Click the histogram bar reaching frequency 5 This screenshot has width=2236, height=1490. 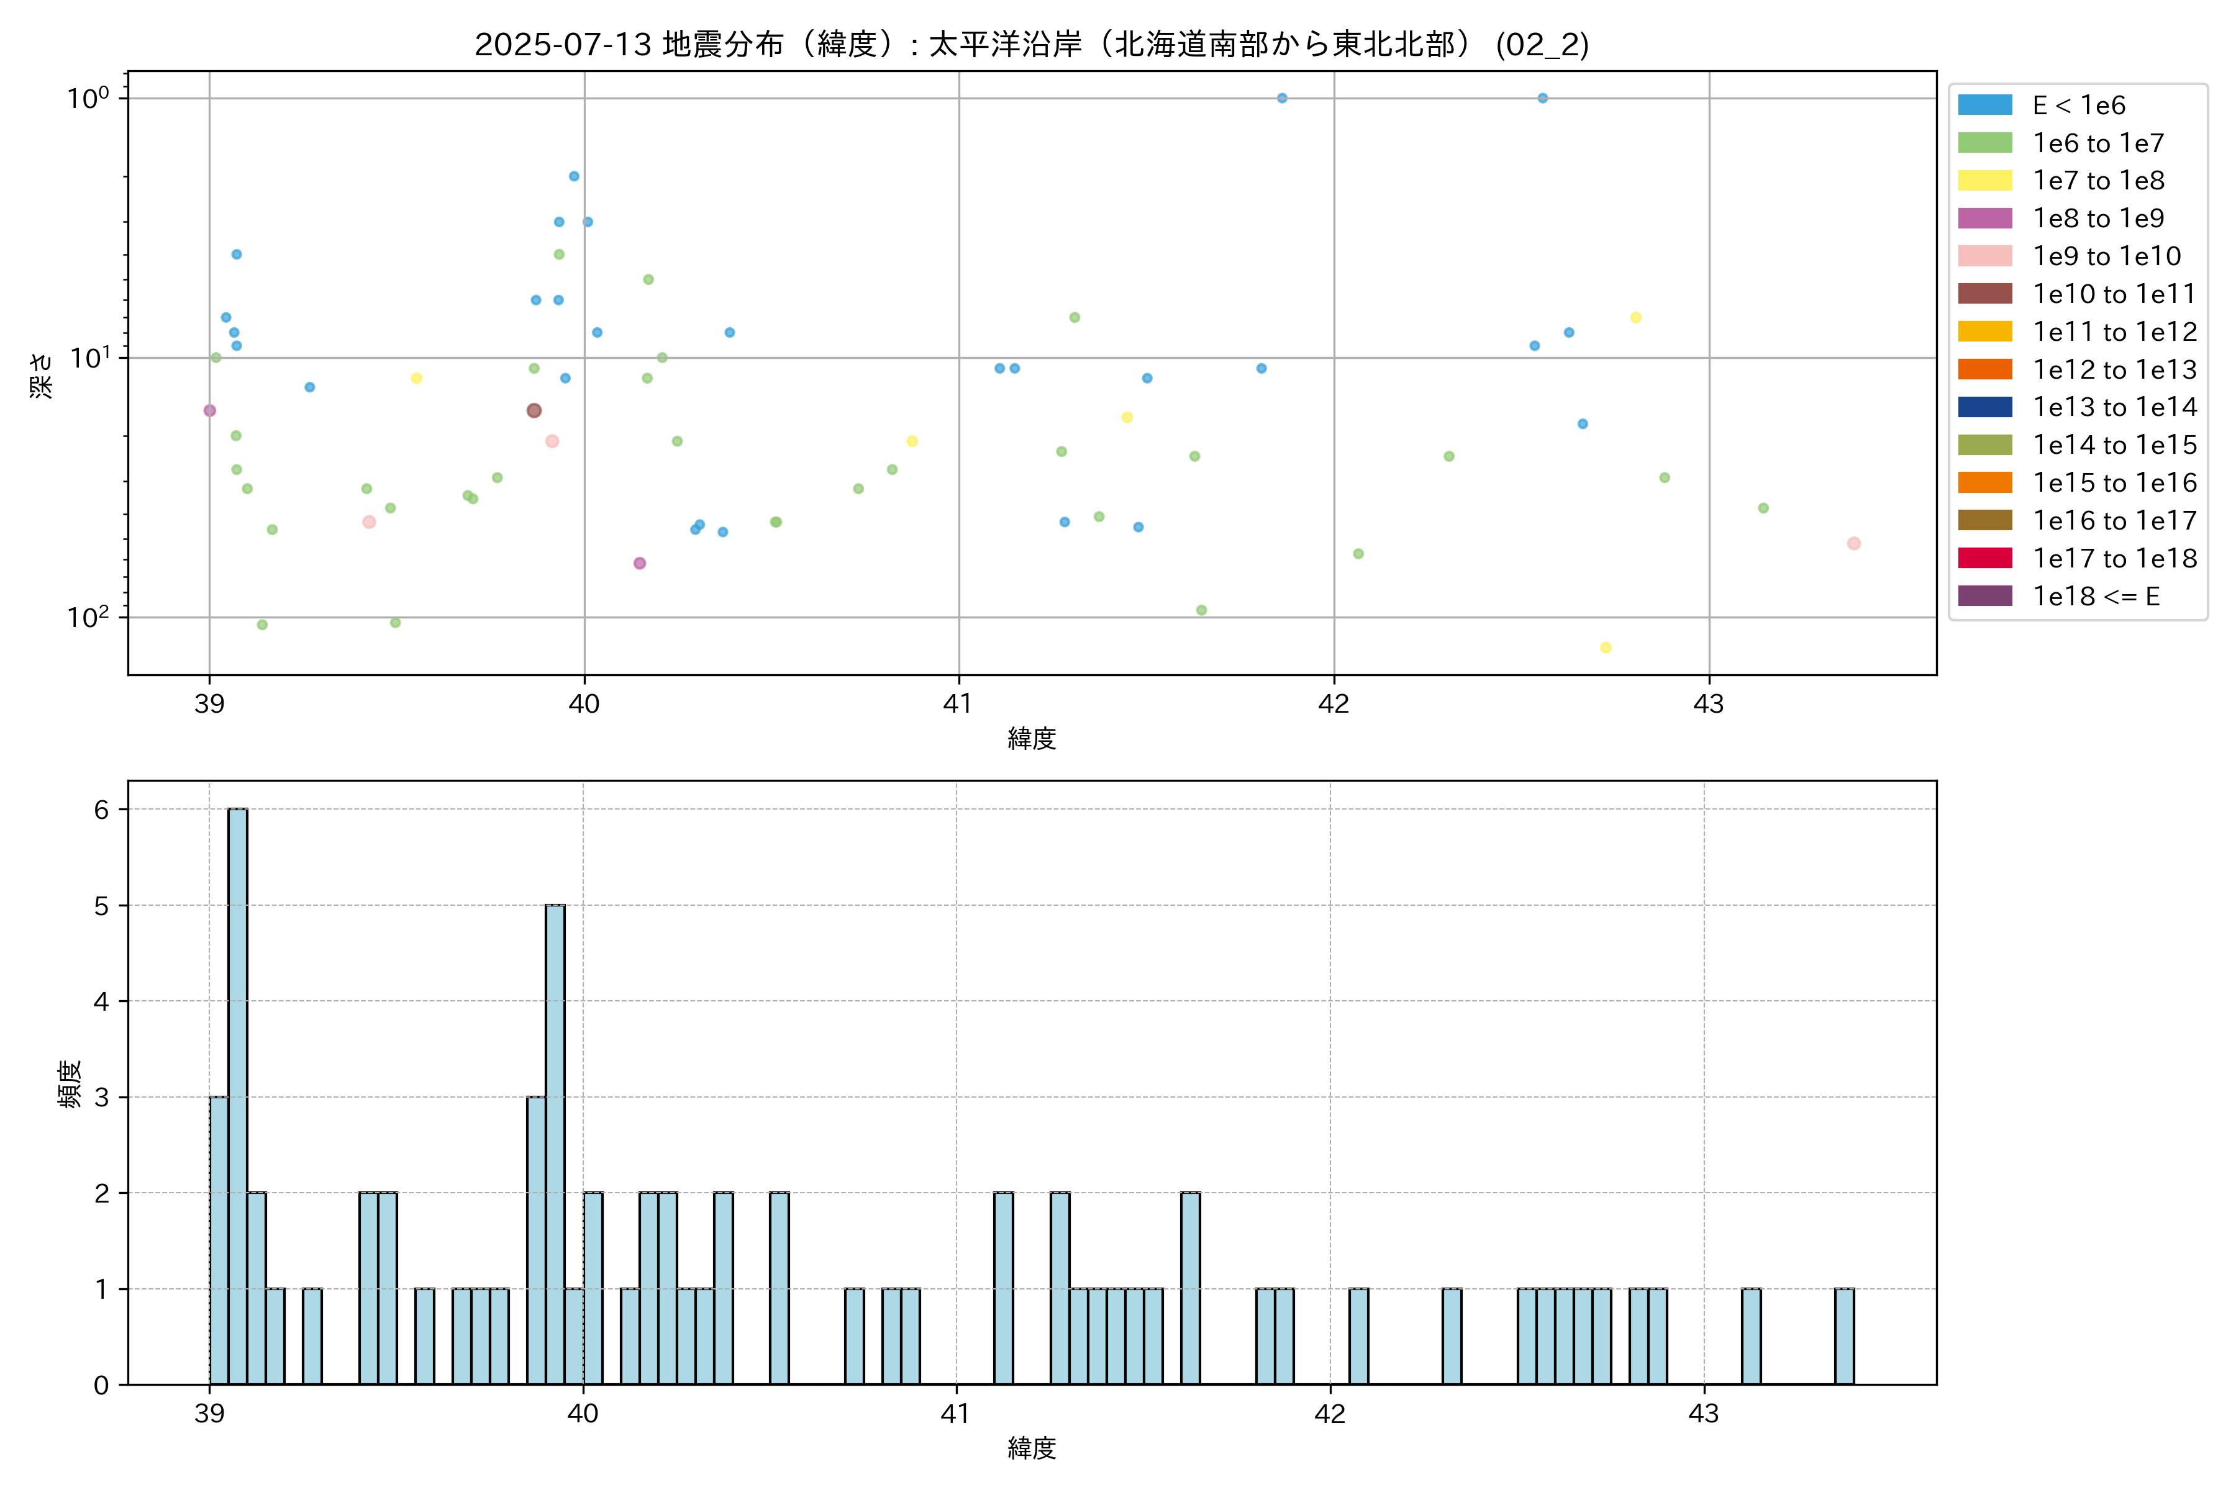click(x=555, y=1144)
